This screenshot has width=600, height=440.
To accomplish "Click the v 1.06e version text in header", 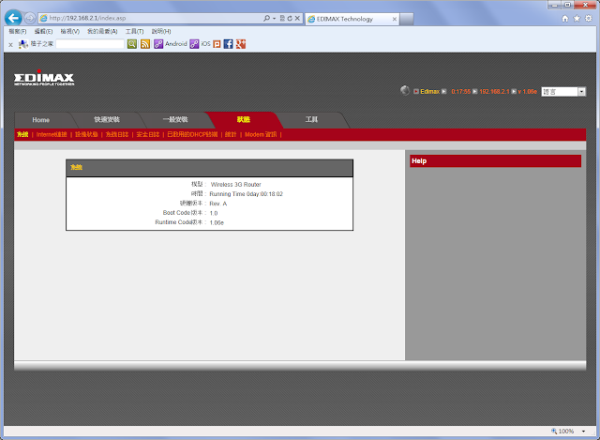I will 527,92.
